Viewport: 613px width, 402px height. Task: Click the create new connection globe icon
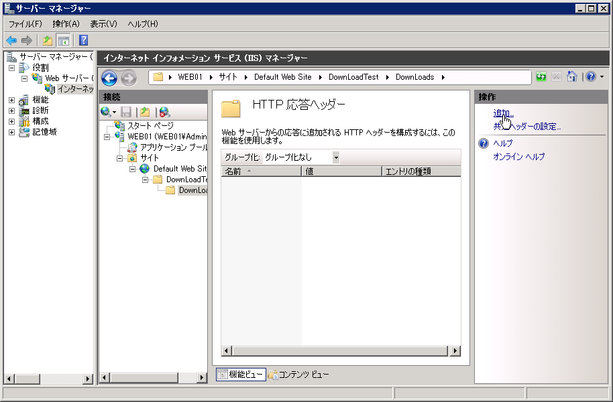point(105,112)
